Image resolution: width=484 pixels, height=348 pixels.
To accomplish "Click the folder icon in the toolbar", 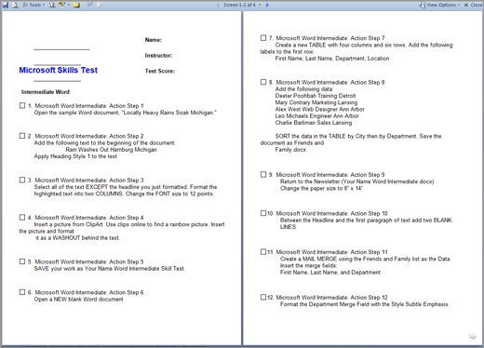I will (x=76, y=5).
